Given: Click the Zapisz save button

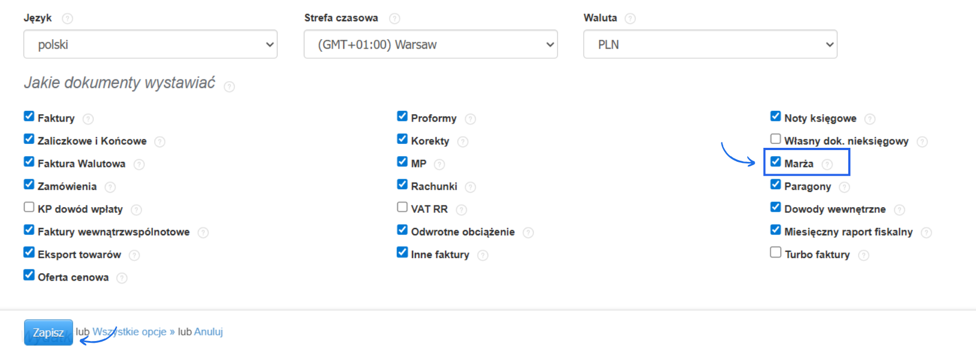Looking at the screenshot, I should tap(48, 332).
